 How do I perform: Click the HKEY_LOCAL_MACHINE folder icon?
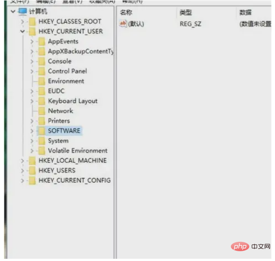(x=32, y=161)
